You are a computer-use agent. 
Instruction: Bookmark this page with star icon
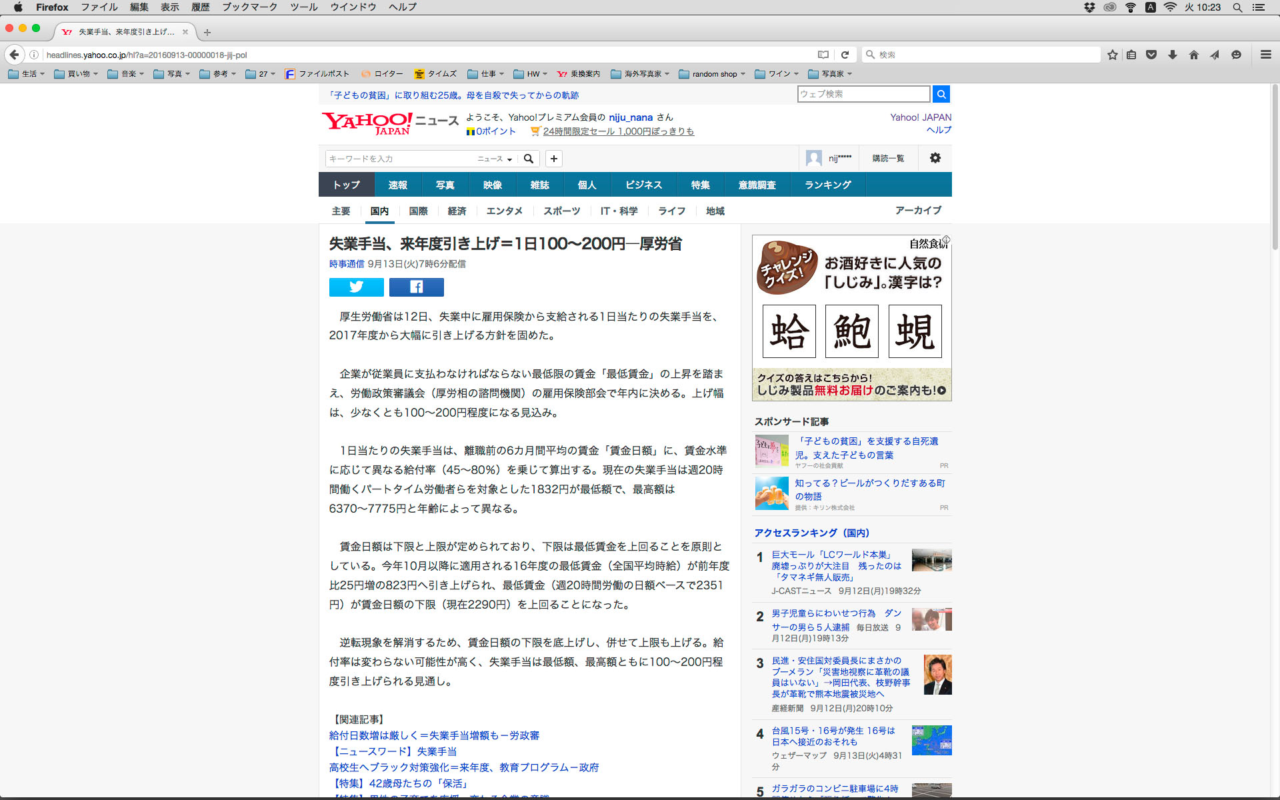pyautogui.click(x=1112, y=55)
